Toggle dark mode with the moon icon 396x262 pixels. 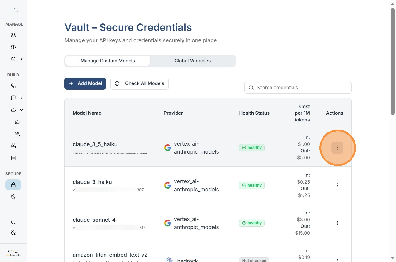tap(13, 222)
